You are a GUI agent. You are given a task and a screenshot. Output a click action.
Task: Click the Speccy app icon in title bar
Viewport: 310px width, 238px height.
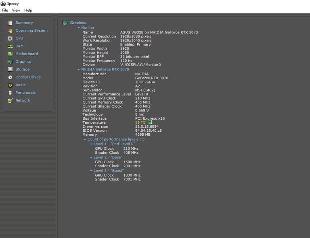tap(3, 3)
